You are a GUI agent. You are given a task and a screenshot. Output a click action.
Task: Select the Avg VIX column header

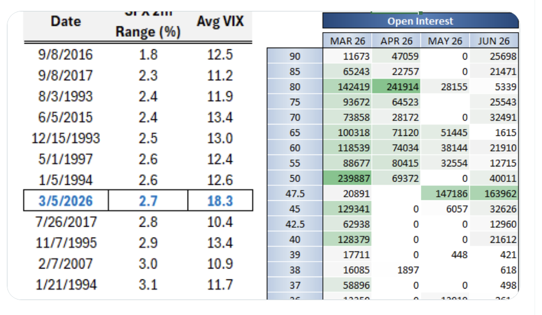pos(220,22)
